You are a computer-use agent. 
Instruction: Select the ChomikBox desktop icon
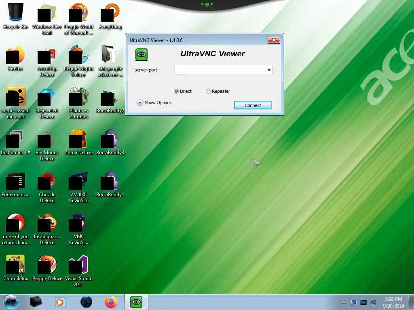pyautogui.click(x=16, y=268)
